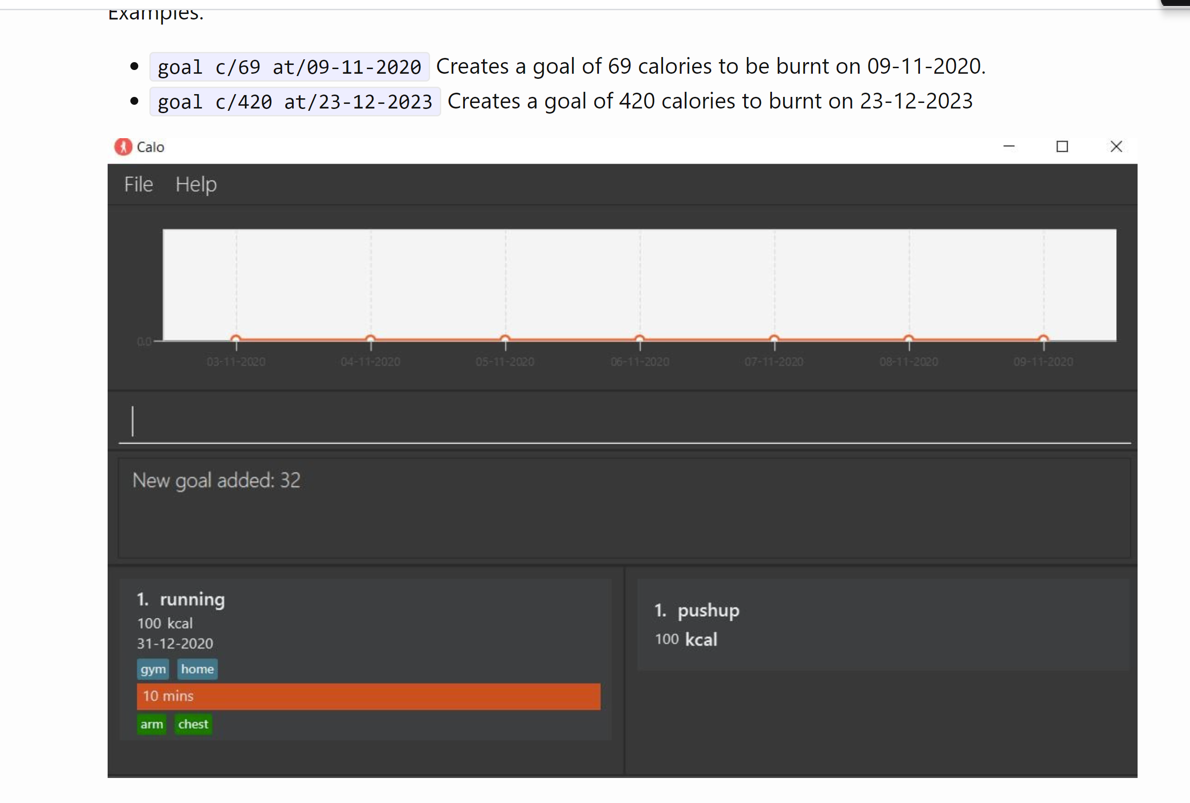The image size is (1190, 803).
Task: Click the 06-11-2020 data point on chart
Action: pyautogui.click(x=640, y=339)
